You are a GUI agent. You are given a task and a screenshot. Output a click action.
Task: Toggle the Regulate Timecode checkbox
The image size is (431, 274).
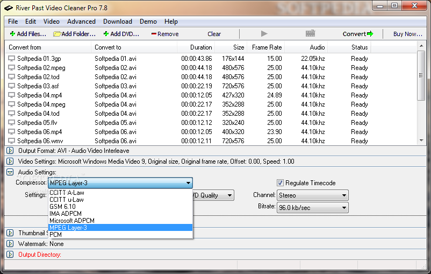[280, 183]
